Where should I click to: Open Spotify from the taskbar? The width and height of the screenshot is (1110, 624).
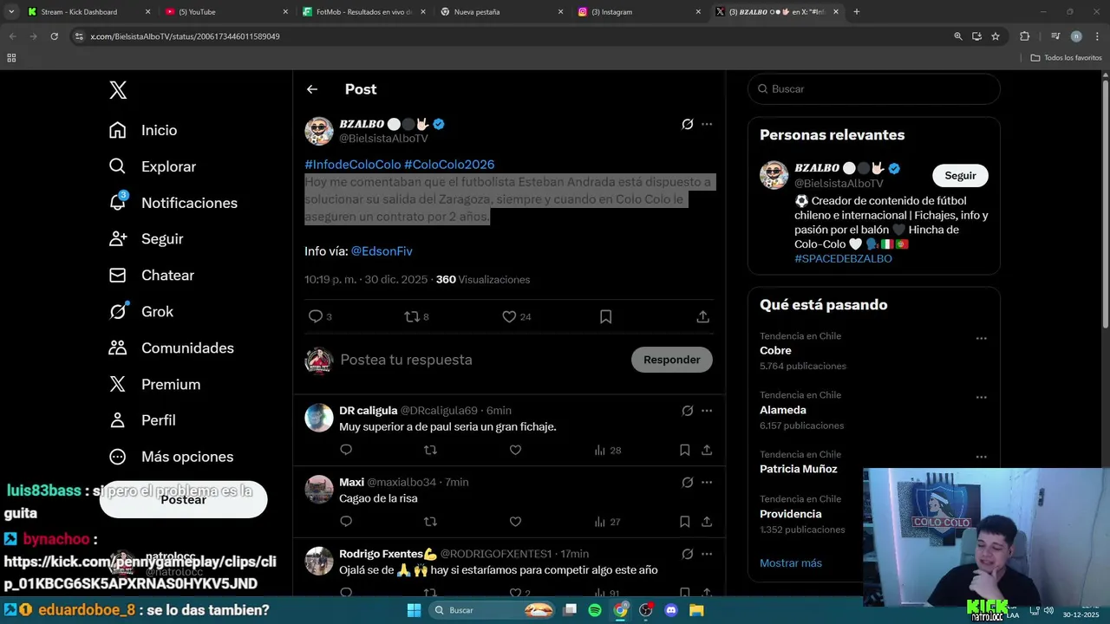click(x=595, y=610)
